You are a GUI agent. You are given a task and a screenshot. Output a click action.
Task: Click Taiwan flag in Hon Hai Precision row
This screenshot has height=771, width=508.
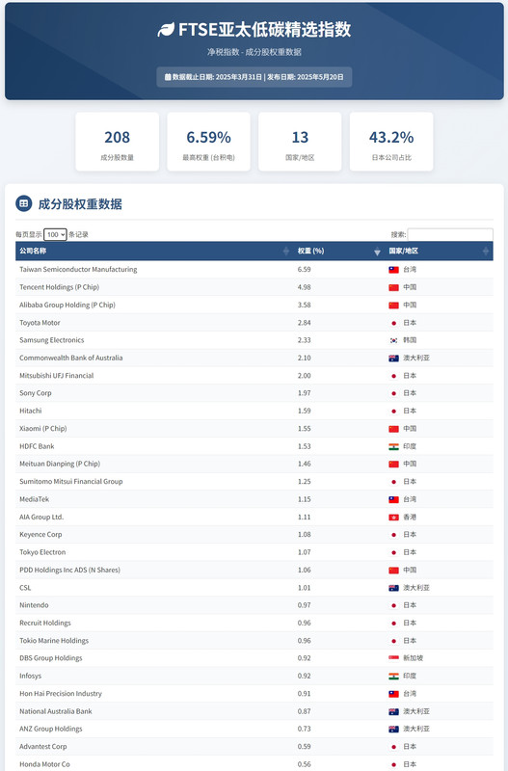[x=394, y=694]
